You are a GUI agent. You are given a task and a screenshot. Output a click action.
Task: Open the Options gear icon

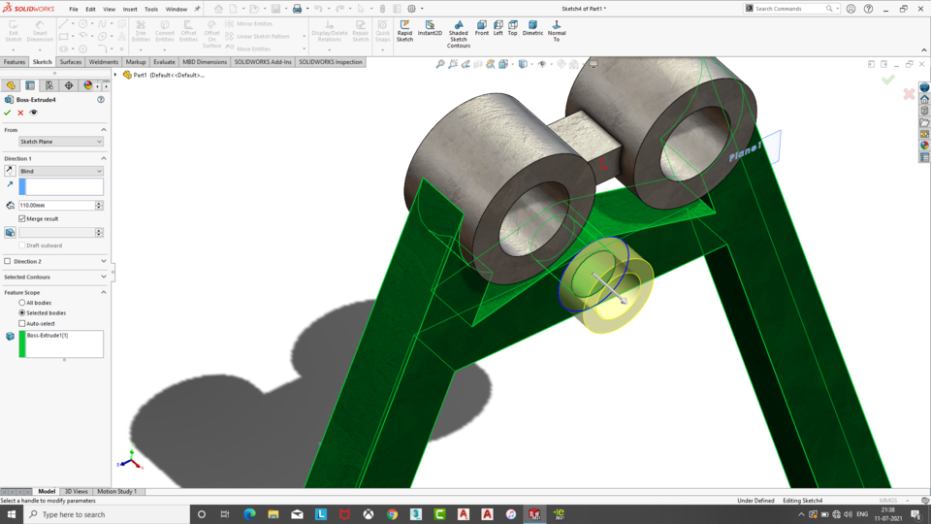click(x=411, y=9)
